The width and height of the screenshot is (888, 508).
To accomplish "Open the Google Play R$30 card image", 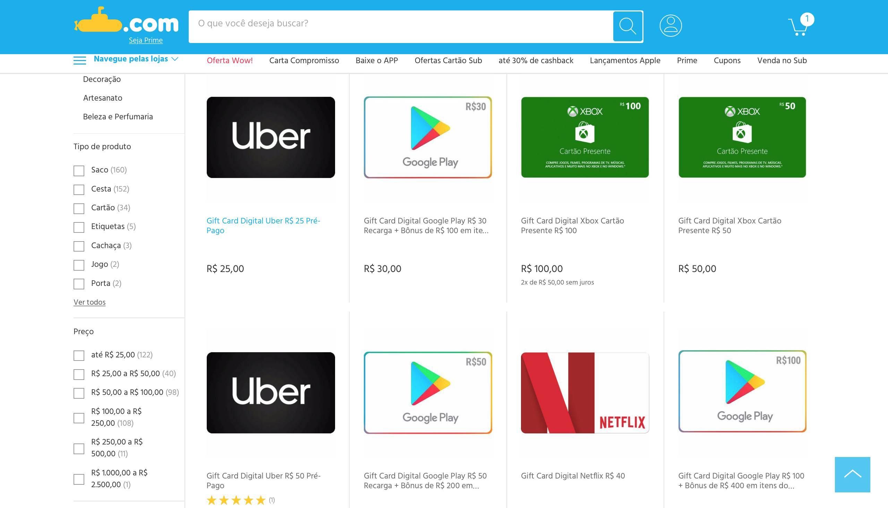I will pyautogui.click(x=428, y=137).
